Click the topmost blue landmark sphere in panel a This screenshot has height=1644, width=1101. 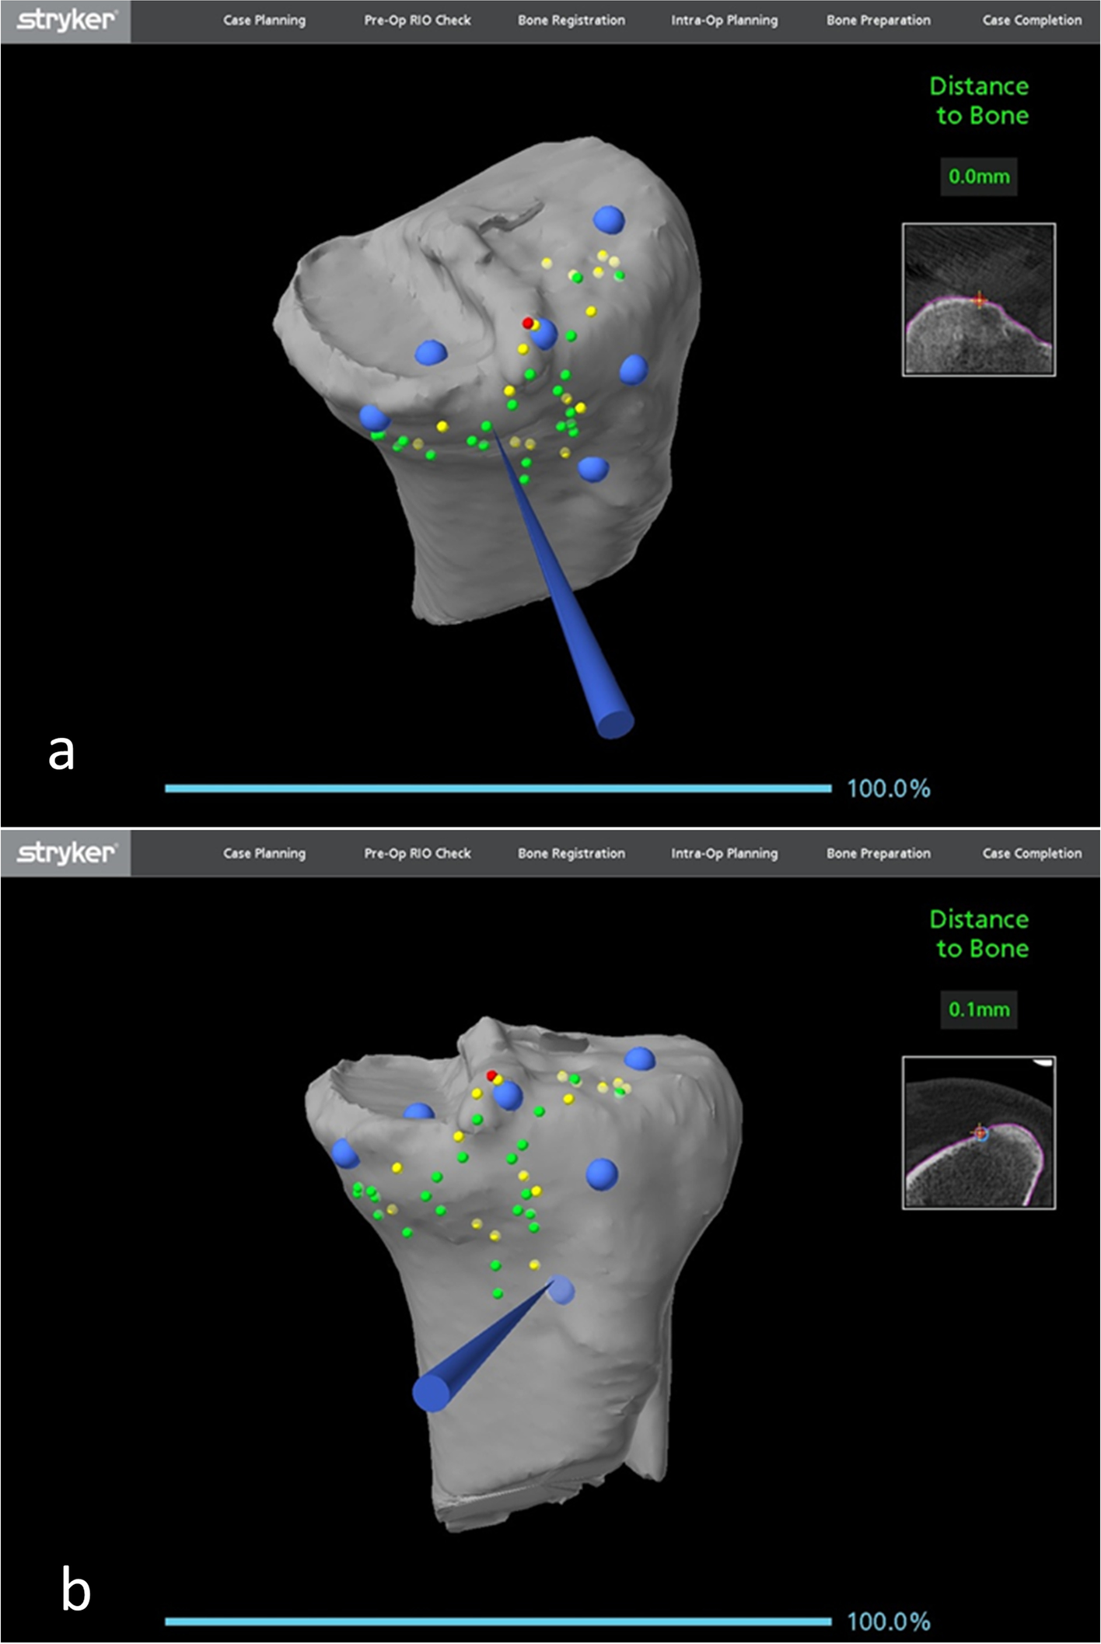(609, 220)
